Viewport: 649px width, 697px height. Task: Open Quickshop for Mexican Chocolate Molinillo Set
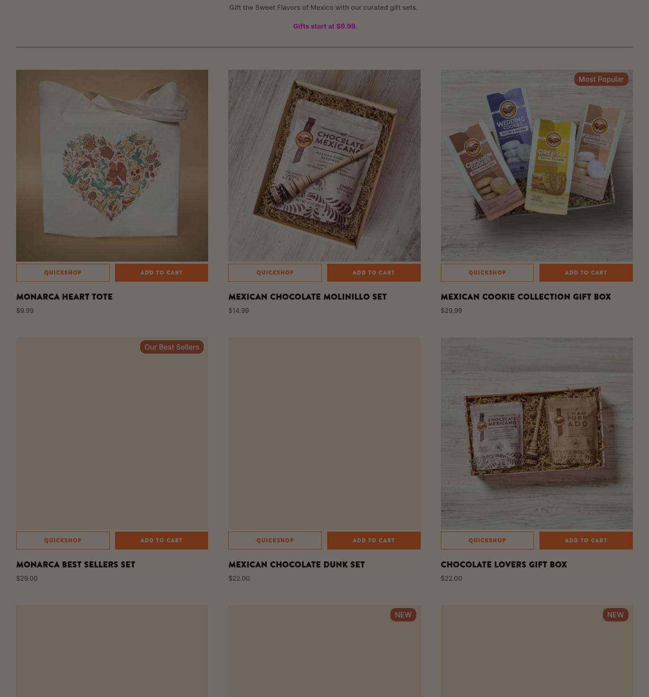click(275, 273)
